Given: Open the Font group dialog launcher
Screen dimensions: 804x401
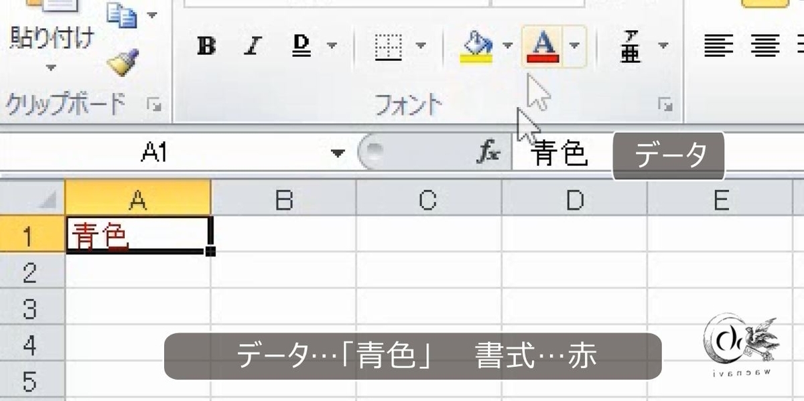Looking at the screenshot, I should (666, 104).
